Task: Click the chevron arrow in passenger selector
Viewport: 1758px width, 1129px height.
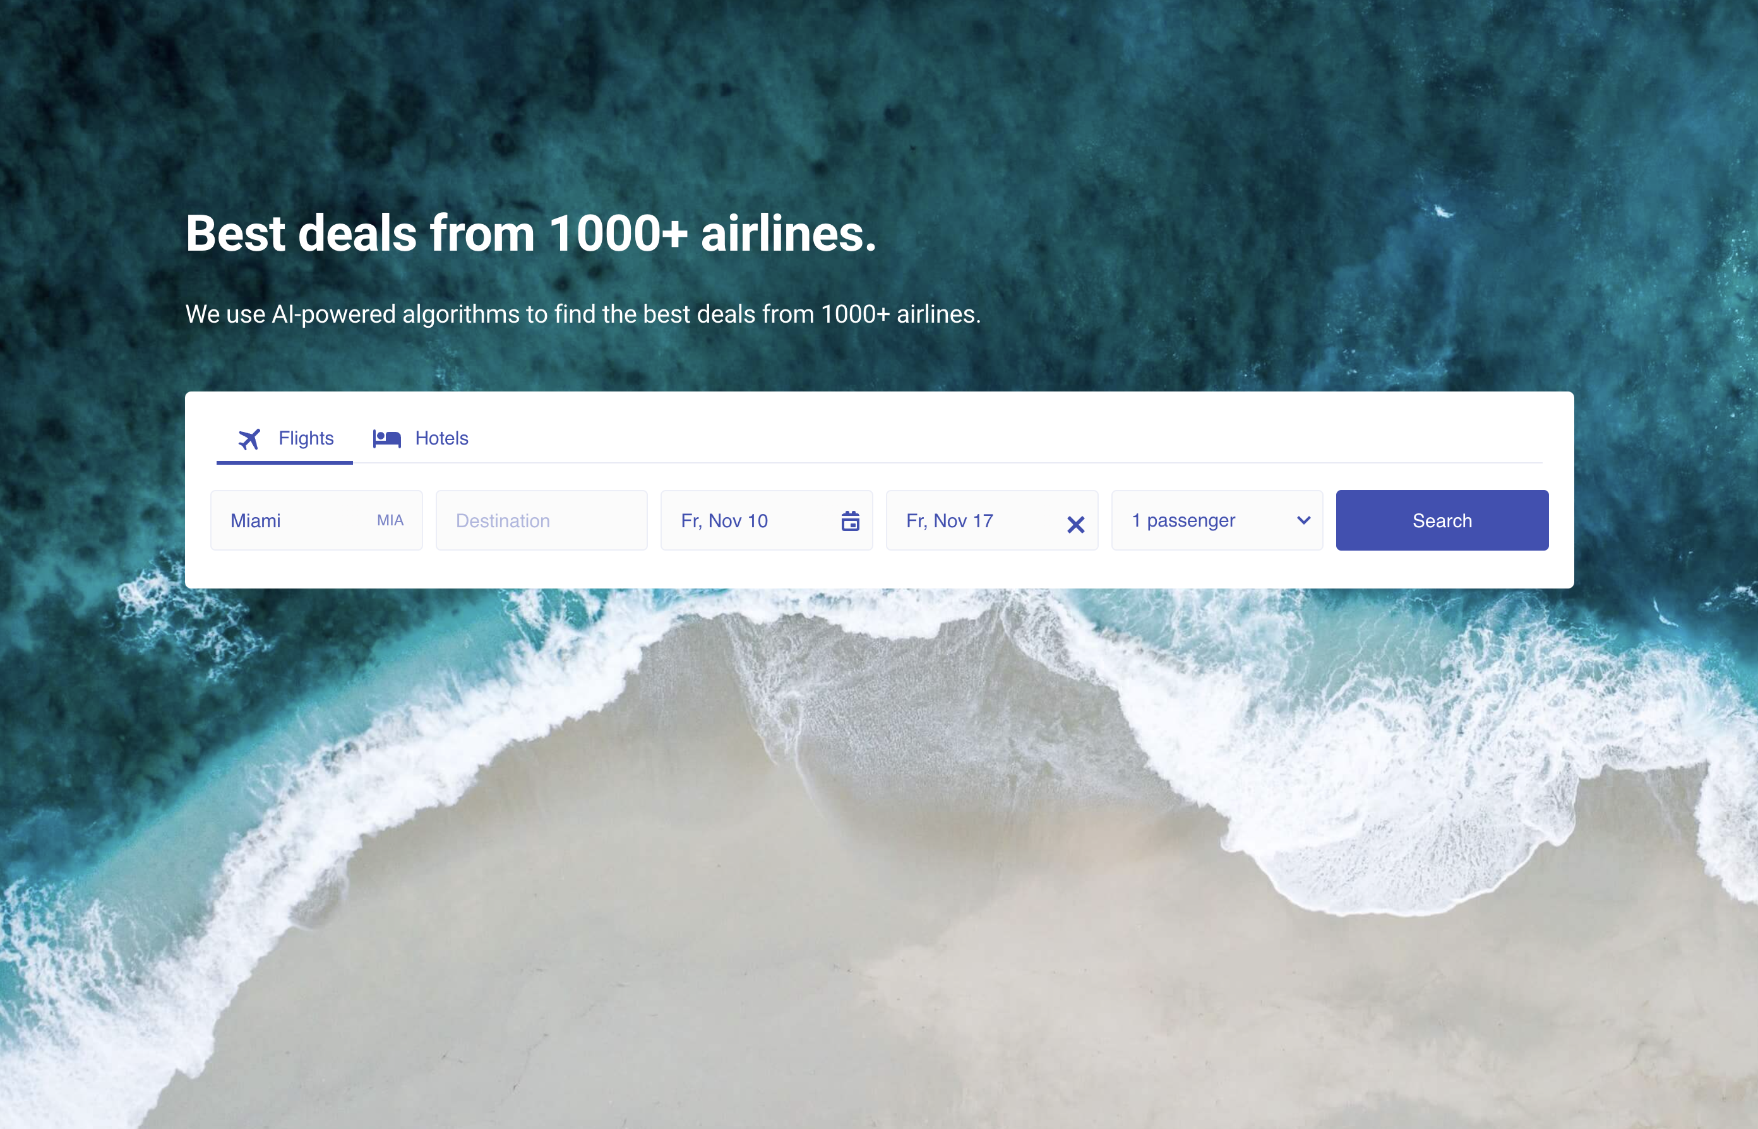Action: point(1303,520)
